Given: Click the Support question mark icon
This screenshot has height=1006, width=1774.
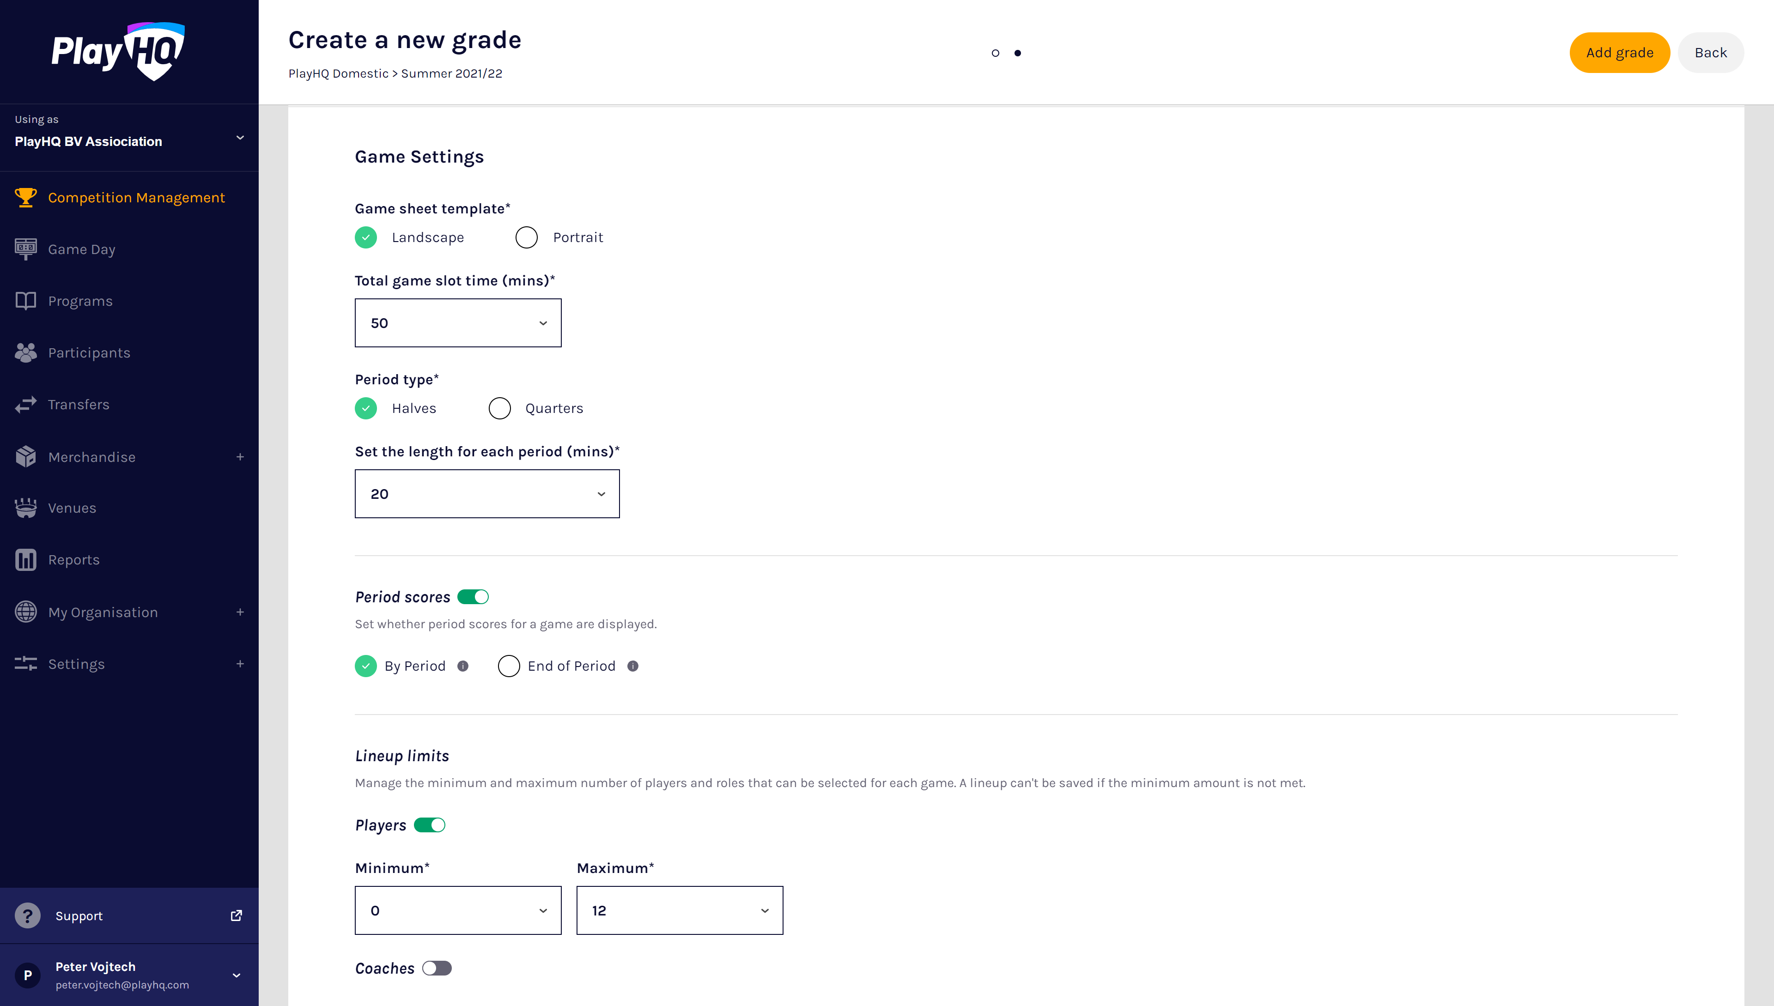Looking at the screenshot, I should click(x=28, y=915).
